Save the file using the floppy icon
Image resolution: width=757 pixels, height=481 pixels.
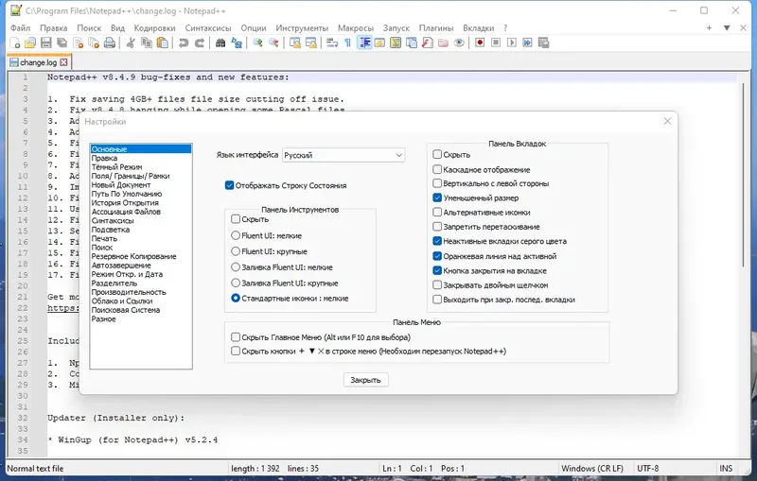[x=45, y=43]
